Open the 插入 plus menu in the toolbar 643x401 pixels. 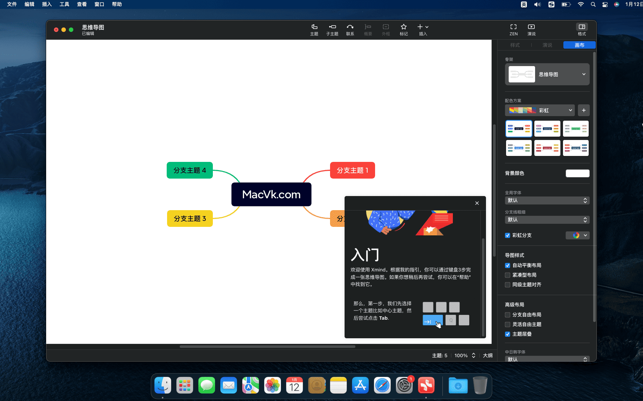pos(423,30)
